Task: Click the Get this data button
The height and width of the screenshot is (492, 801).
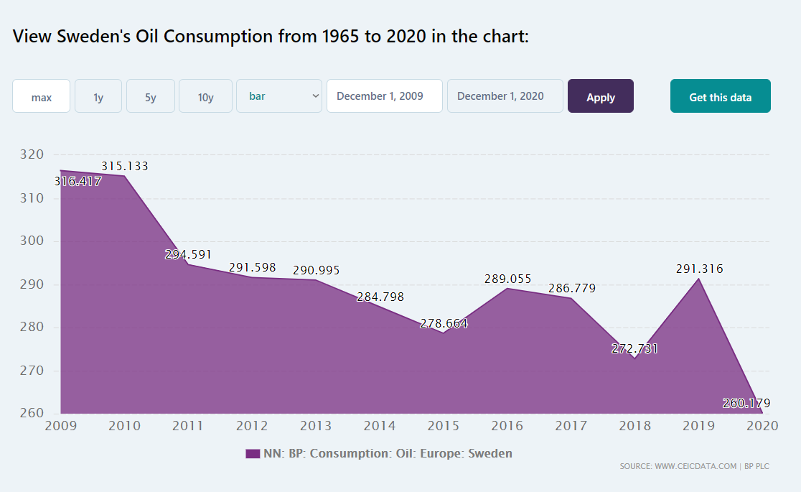Action: pos(720,96)
